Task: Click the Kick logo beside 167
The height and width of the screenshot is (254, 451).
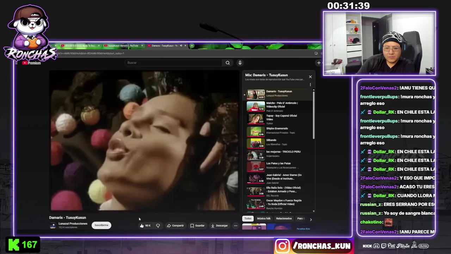Action: (x=14, y=245)
